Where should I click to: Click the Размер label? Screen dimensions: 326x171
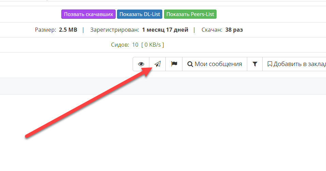tap(45, 30)
